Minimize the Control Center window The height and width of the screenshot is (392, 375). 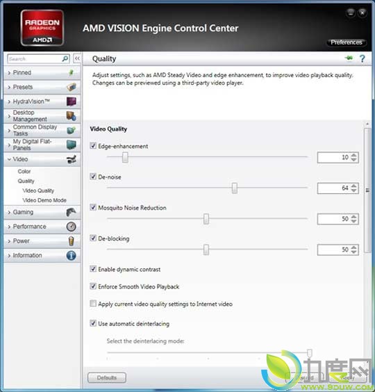pyautogui.click(x=351, y=13)
